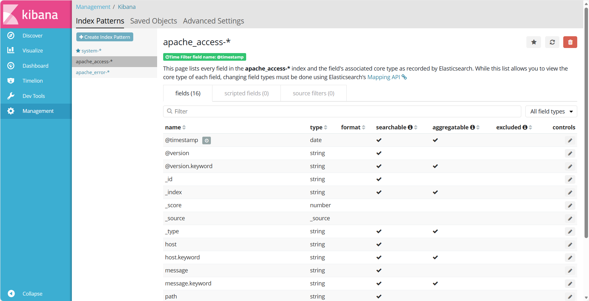The image size is (589, 301).
Task: Refresh the field list icon
Action: click(x=552, y=42)
